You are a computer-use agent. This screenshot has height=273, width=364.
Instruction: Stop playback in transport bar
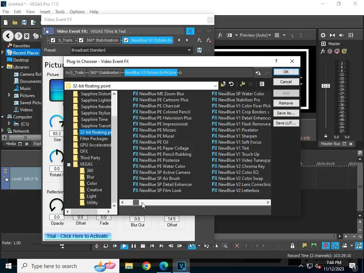[x=143, y=246]
